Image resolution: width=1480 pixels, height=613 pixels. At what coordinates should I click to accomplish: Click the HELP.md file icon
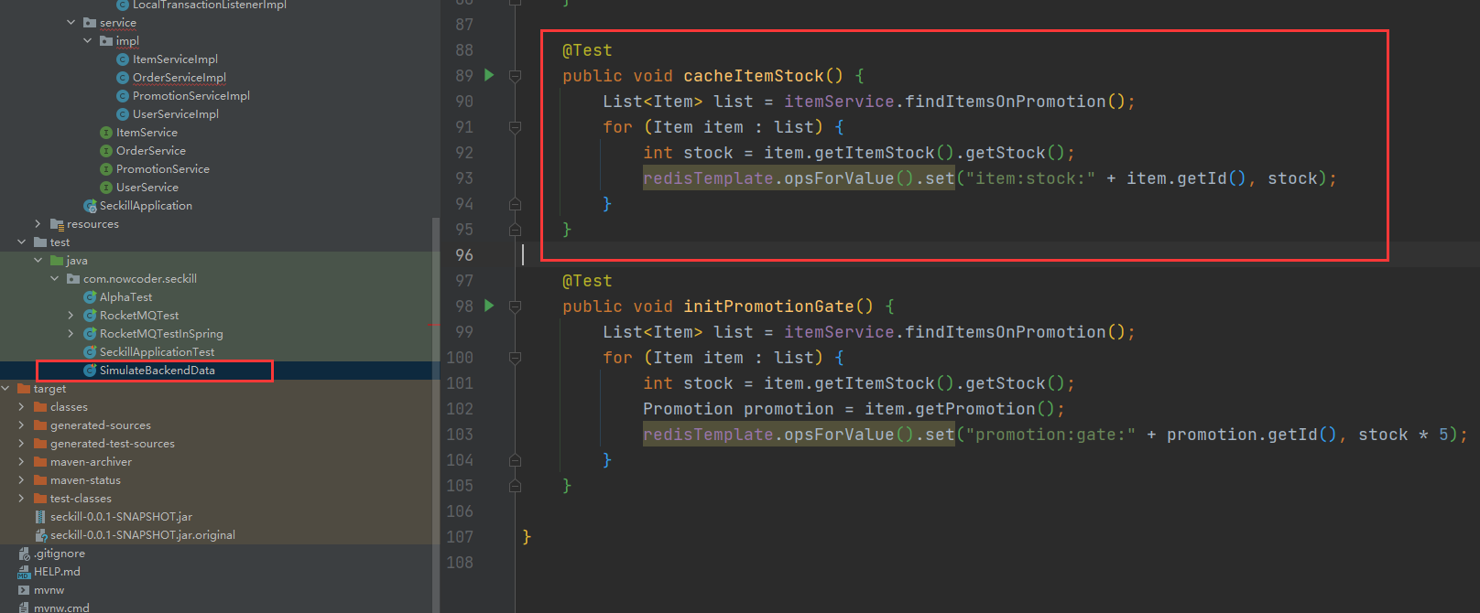pos(24,572)
